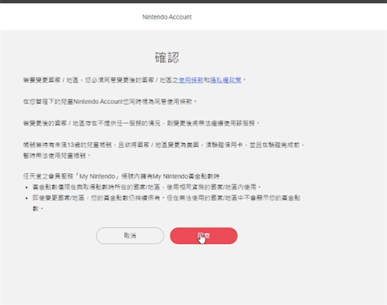Image resolution: width=387 pixels, height=305 pixels.
Task: Click the line mentioning 「My Nintendo」黃金點數
Action: 121,176
